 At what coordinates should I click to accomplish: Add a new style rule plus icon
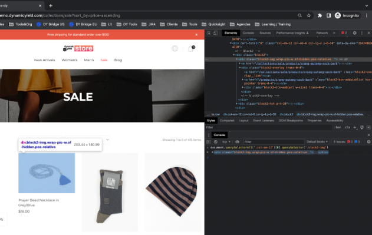(355, 127)
